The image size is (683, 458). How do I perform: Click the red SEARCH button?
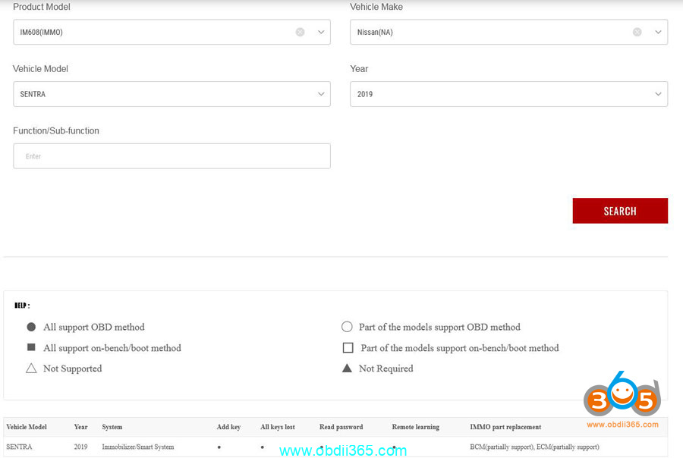pyautogui.click(x=620, y=211)
